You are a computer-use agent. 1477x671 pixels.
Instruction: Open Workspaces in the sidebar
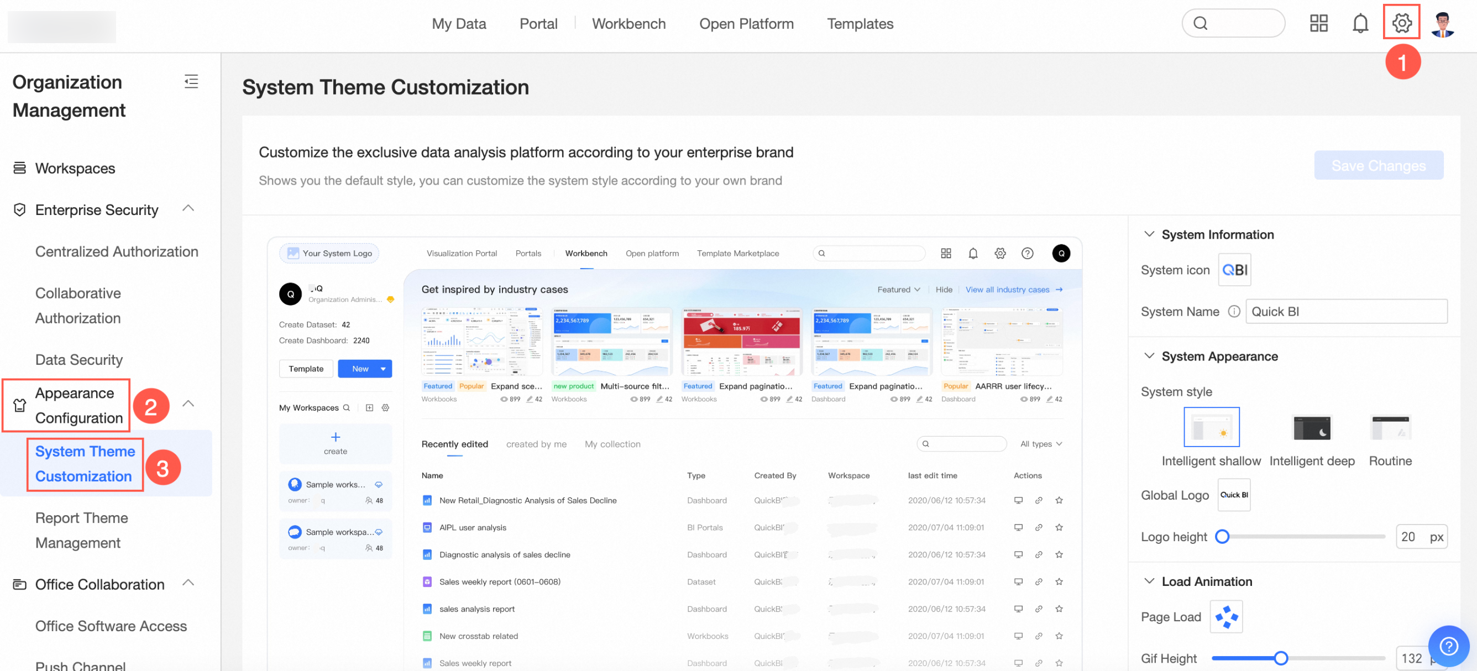click(75, 168)
